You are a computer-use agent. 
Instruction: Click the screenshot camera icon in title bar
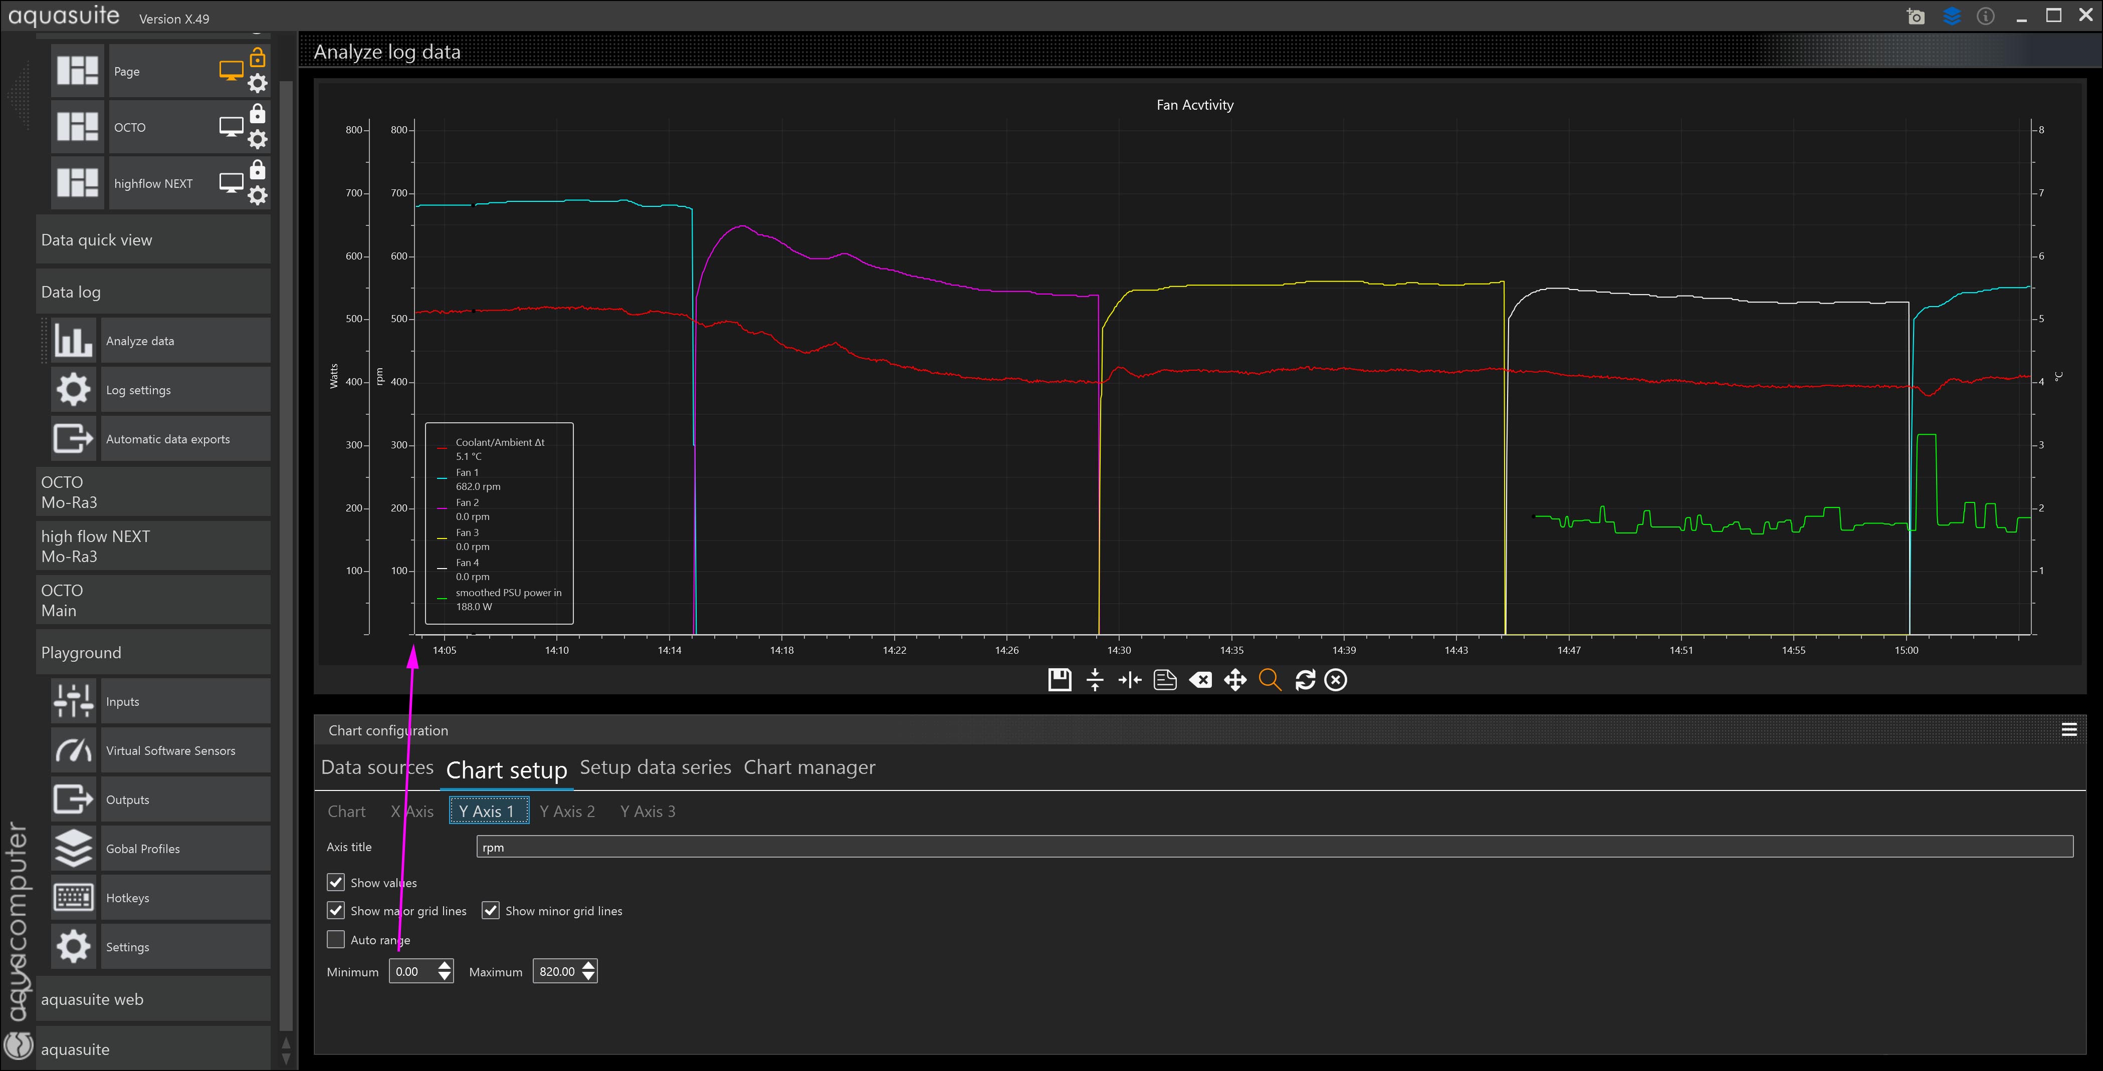click(x=1916, y=17)
